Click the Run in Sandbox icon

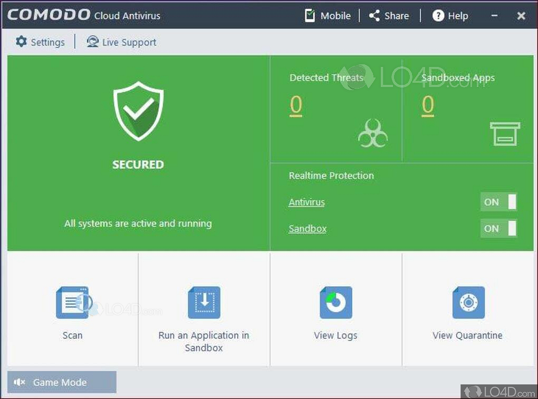(204, 303)
